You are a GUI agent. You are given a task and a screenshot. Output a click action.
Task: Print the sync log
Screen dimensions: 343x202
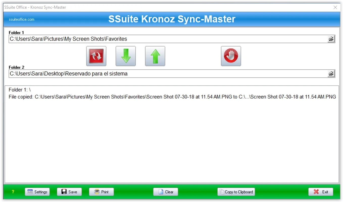coord(101,192)
